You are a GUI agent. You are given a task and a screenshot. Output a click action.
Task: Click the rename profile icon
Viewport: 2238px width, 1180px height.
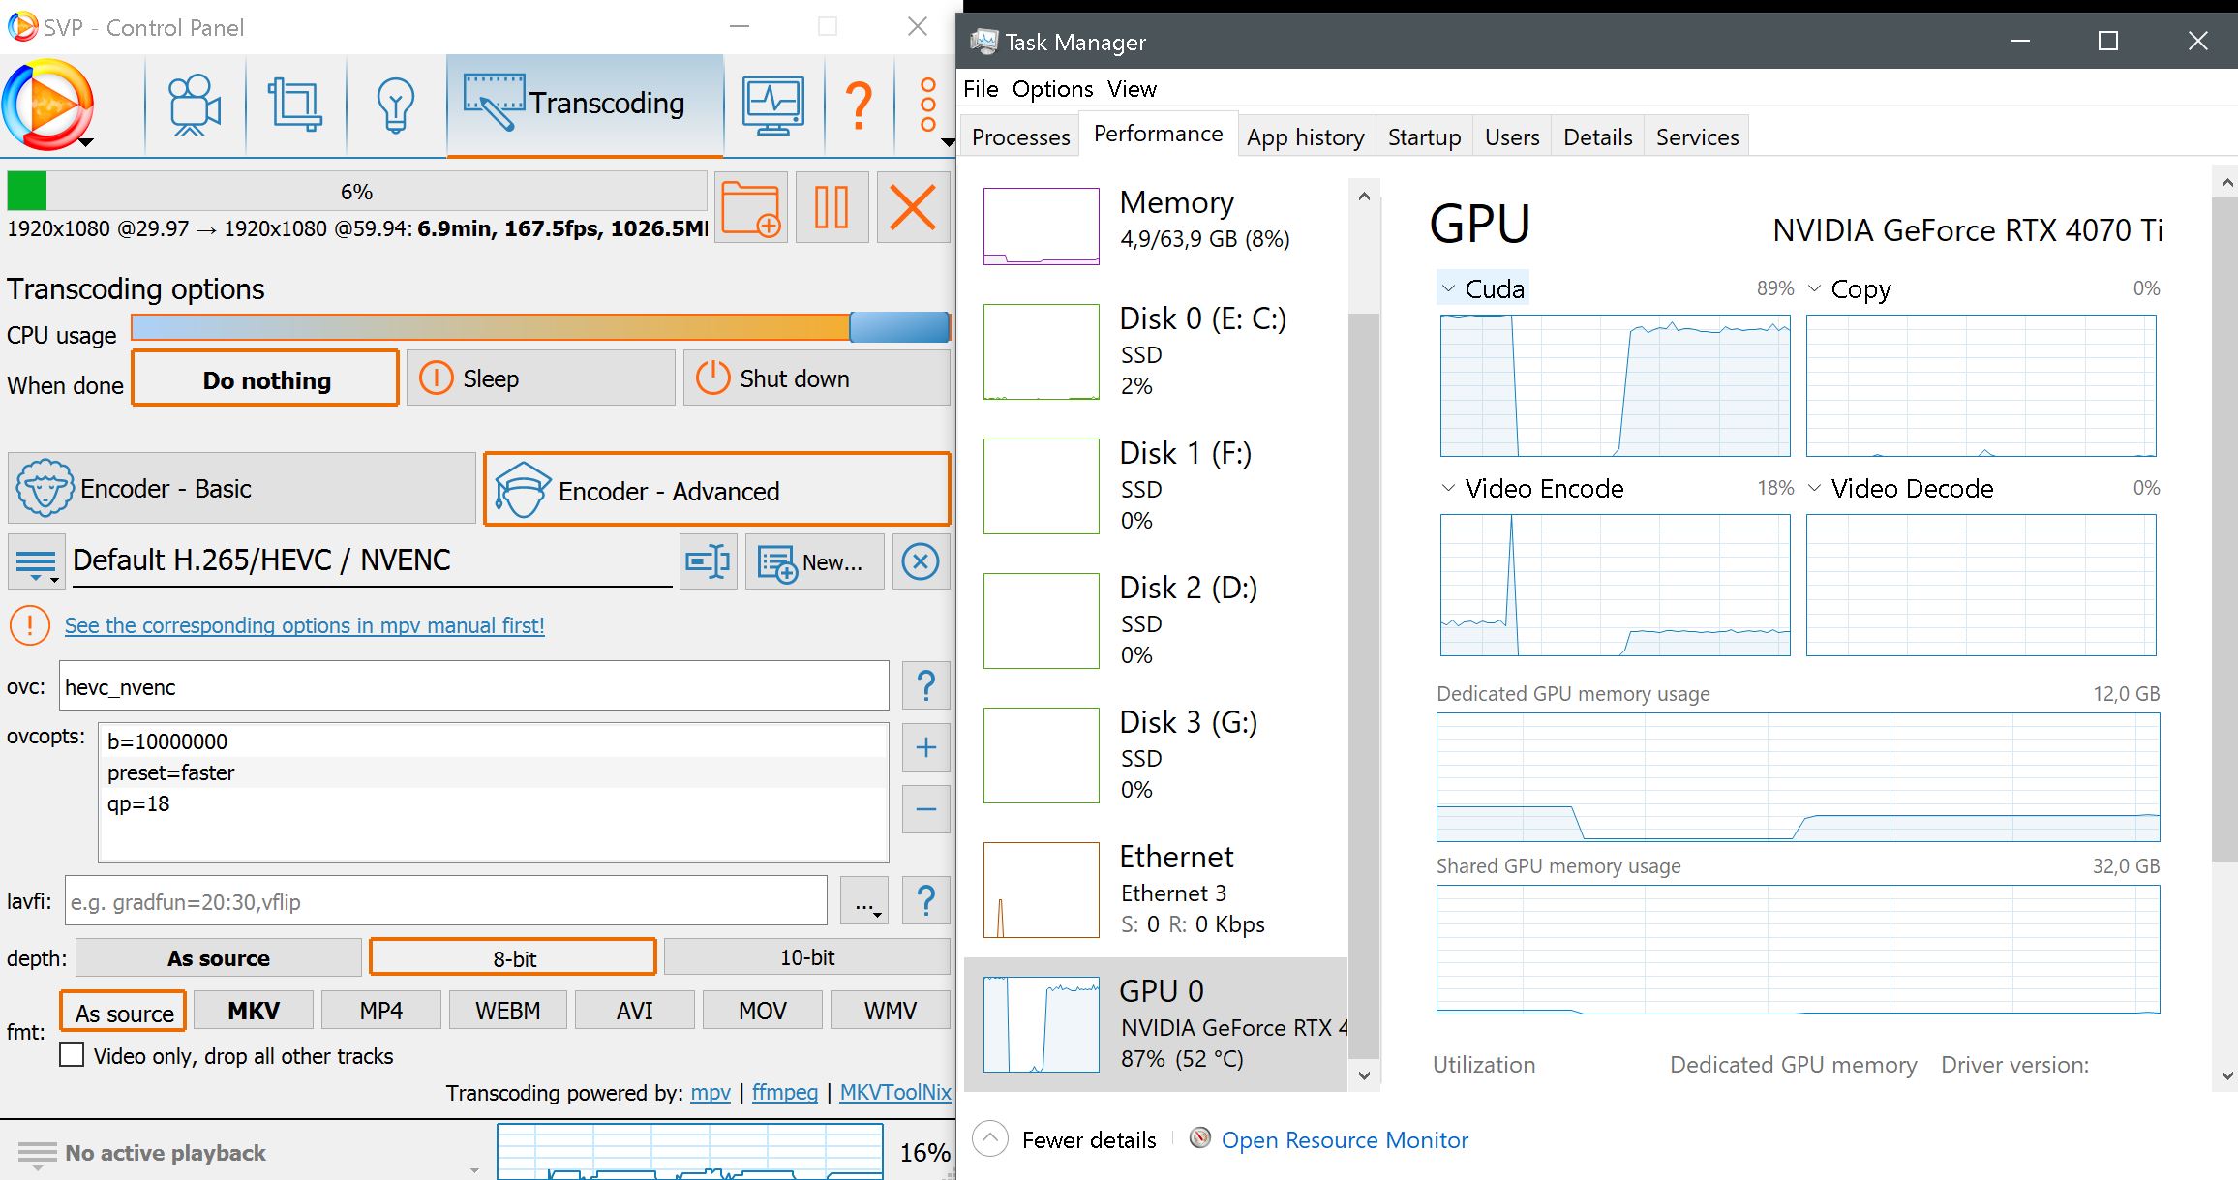tap(709, 561)
